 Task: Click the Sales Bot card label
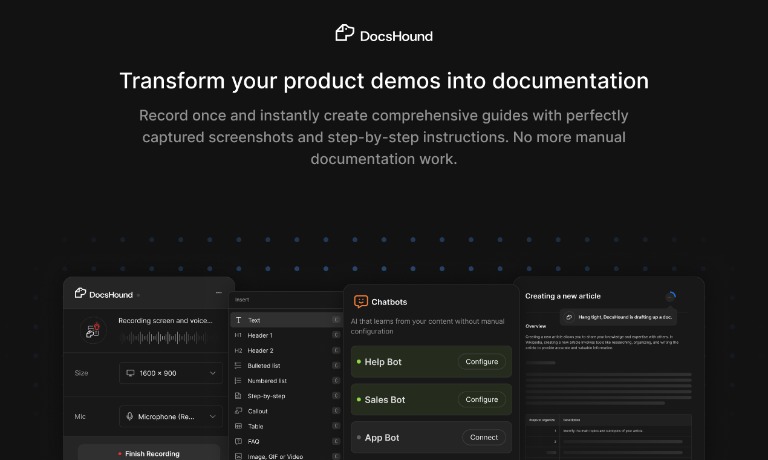pos(385,399)
